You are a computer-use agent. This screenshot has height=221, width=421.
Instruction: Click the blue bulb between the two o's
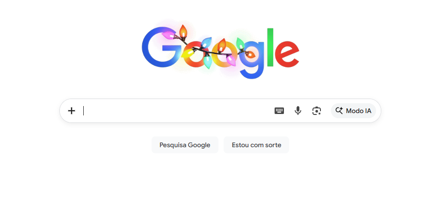point(205,43)
